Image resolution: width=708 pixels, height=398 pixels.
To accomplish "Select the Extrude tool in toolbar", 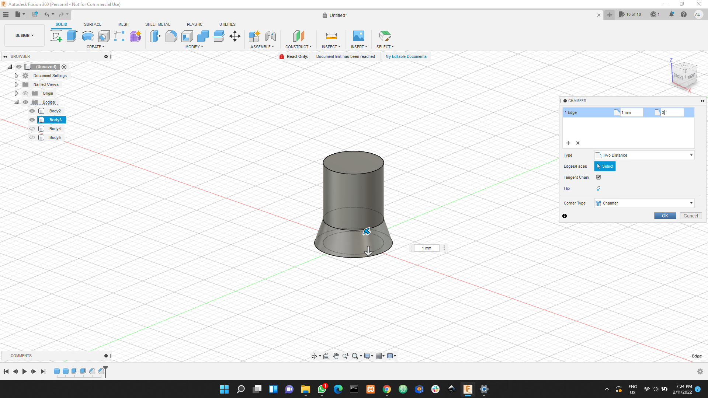I will pos(72,36).
